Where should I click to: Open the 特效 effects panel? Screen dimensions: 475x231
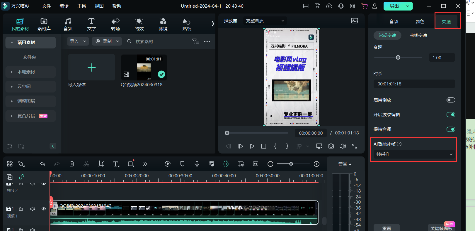(139, 24)
